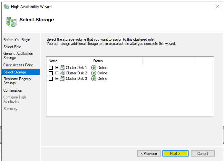
Task: Check the Cluster Disk 3 checkbox
Action: tap(51, 79)
